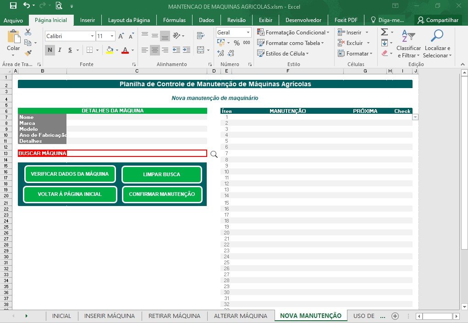This screenshot has height=323, width=468.
Task: Click the BUSCAR MÁQUINA search input field
Action: (137, 153)
